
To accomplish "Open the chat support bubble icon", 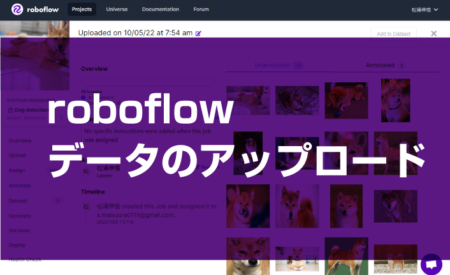I will 431,264.
